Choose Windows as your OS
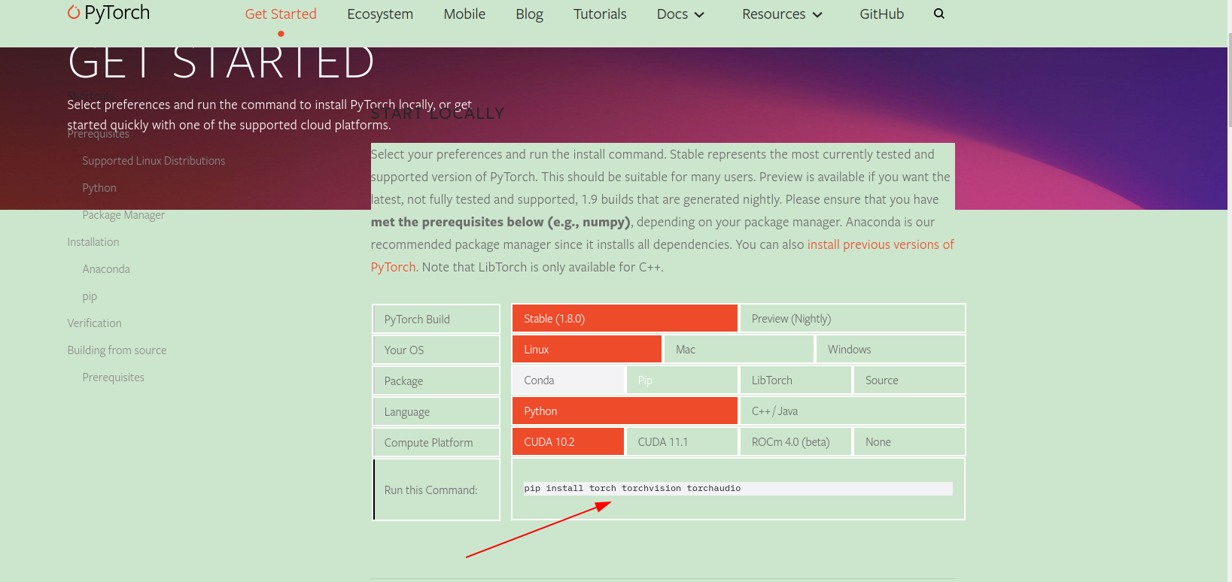The width and height of the screenshot is (1232, 582). pos(890,349)
